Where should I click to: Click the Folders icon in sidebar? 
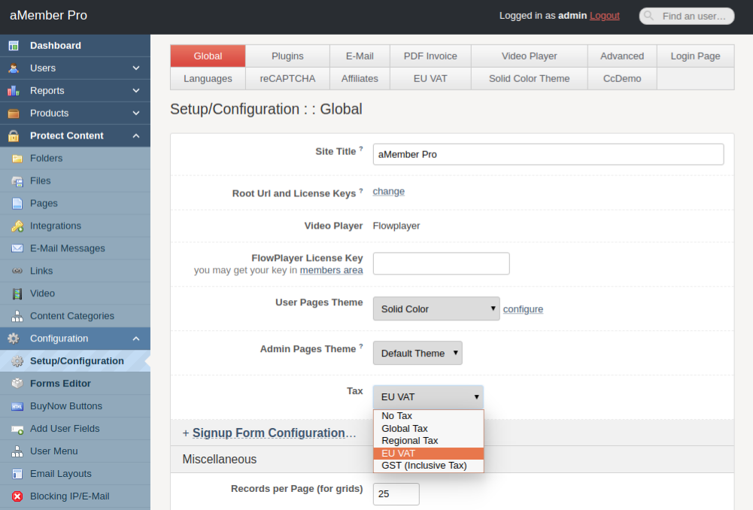(17, 159)
